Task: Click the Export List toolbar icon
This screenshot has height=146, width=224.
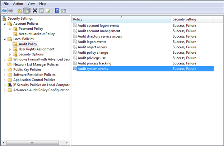Action: coord(48,11)
